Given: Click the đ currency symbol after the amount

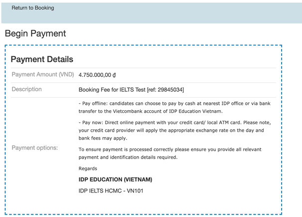Looking at the screenshot, I should point(114,75).
